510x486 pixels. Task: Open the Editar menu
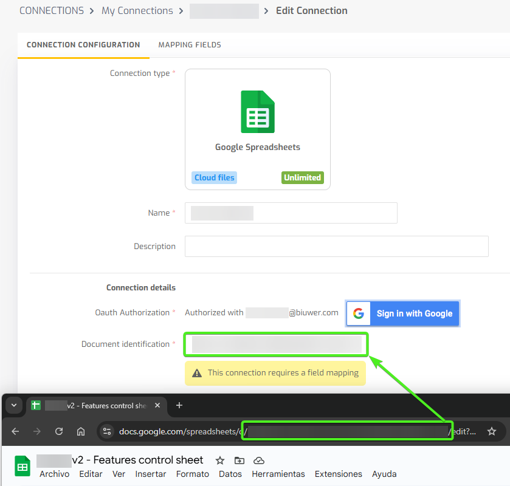click(91, 474)
